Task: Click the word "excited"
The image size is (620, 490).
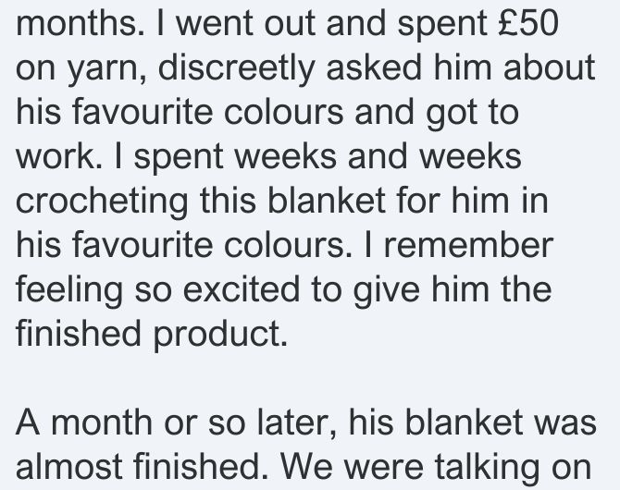Action: (x=242, y=289)
